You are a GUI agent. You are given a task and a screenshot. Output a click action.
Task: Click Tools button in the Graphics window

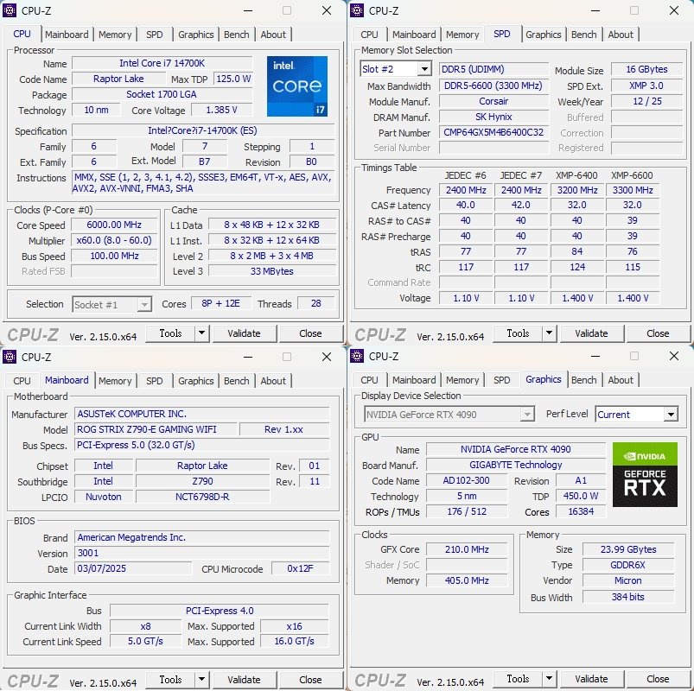click(518, 679)
